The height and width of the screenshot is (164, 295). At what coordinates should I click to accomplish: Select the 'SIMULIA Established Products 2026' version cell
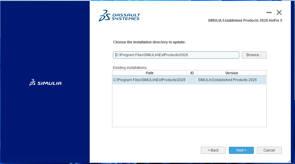tap(232, 80)
